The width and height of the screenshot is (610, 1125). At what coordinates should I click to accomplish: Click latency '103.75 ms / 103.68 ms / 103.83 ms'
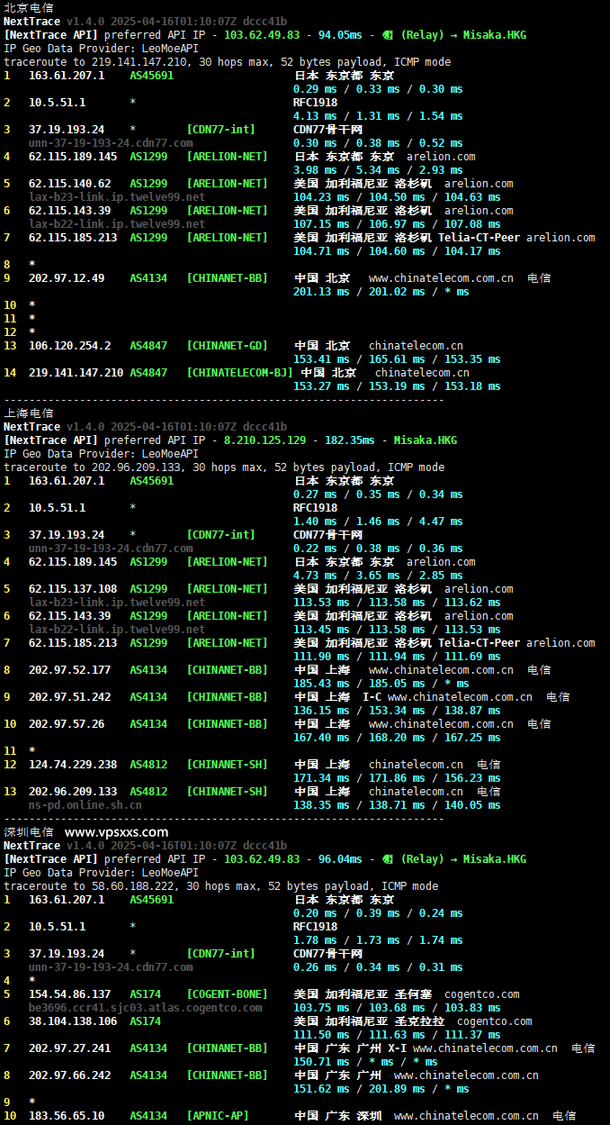click(x=397, y=1008)
